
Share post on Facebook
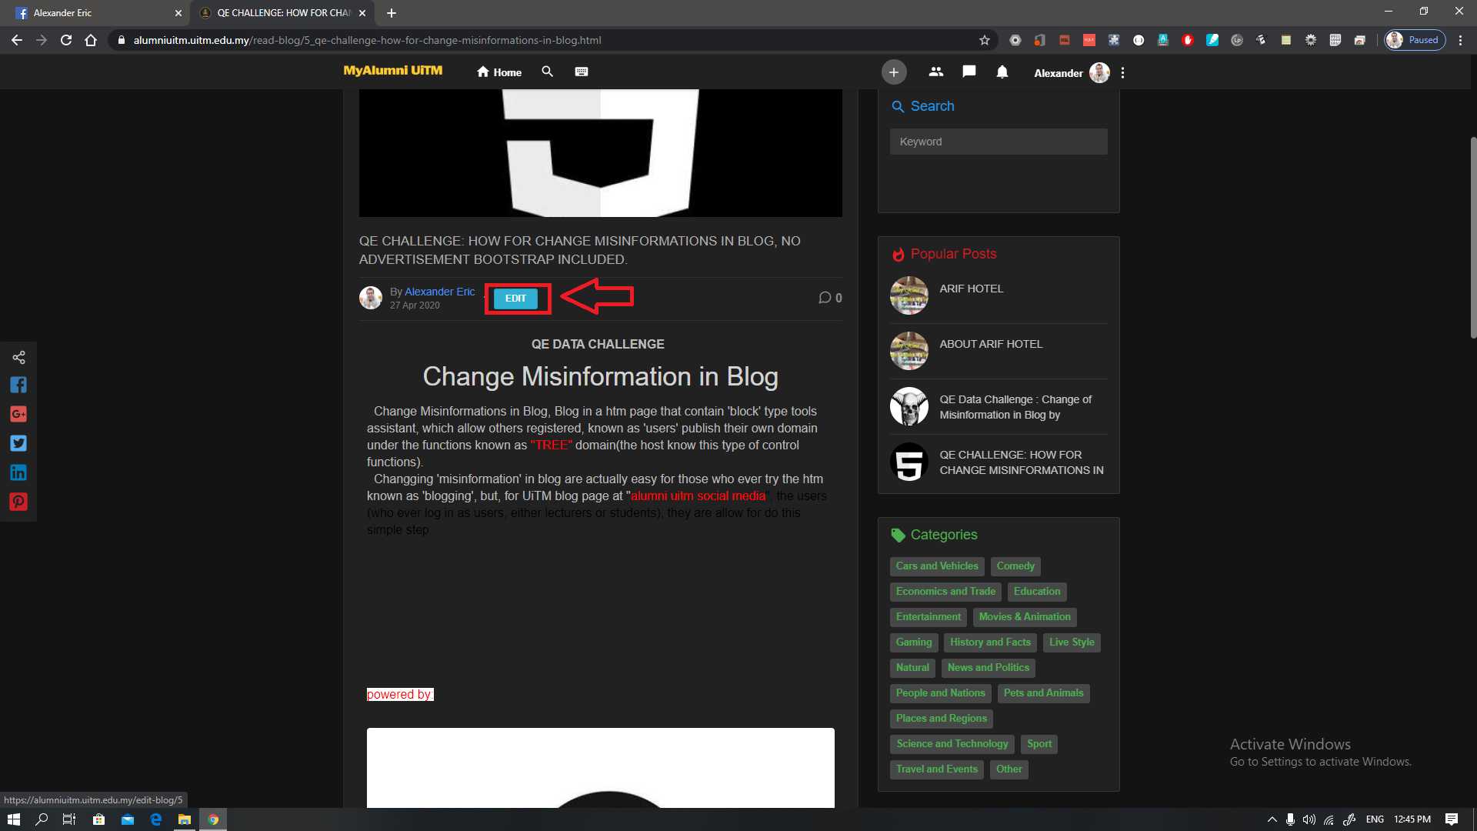point(18,385)
